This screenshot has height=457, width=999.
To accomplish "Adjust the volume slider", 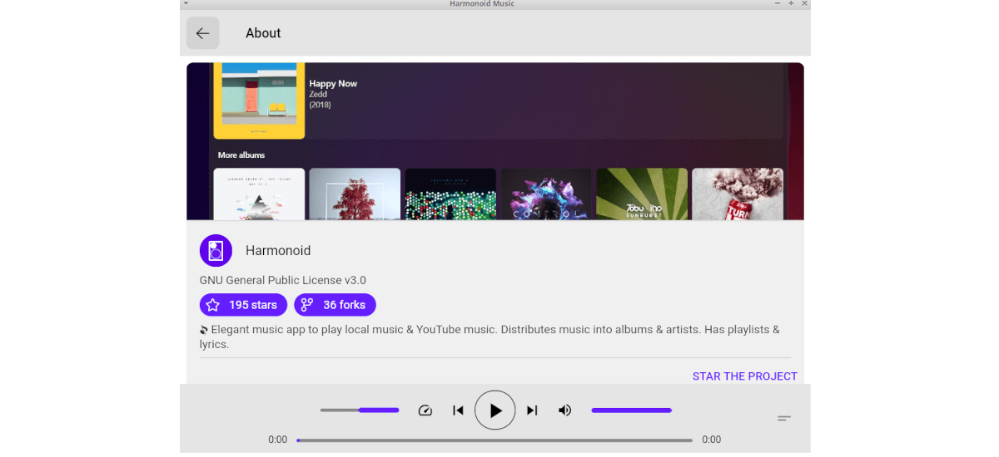I will click(632, 410).
